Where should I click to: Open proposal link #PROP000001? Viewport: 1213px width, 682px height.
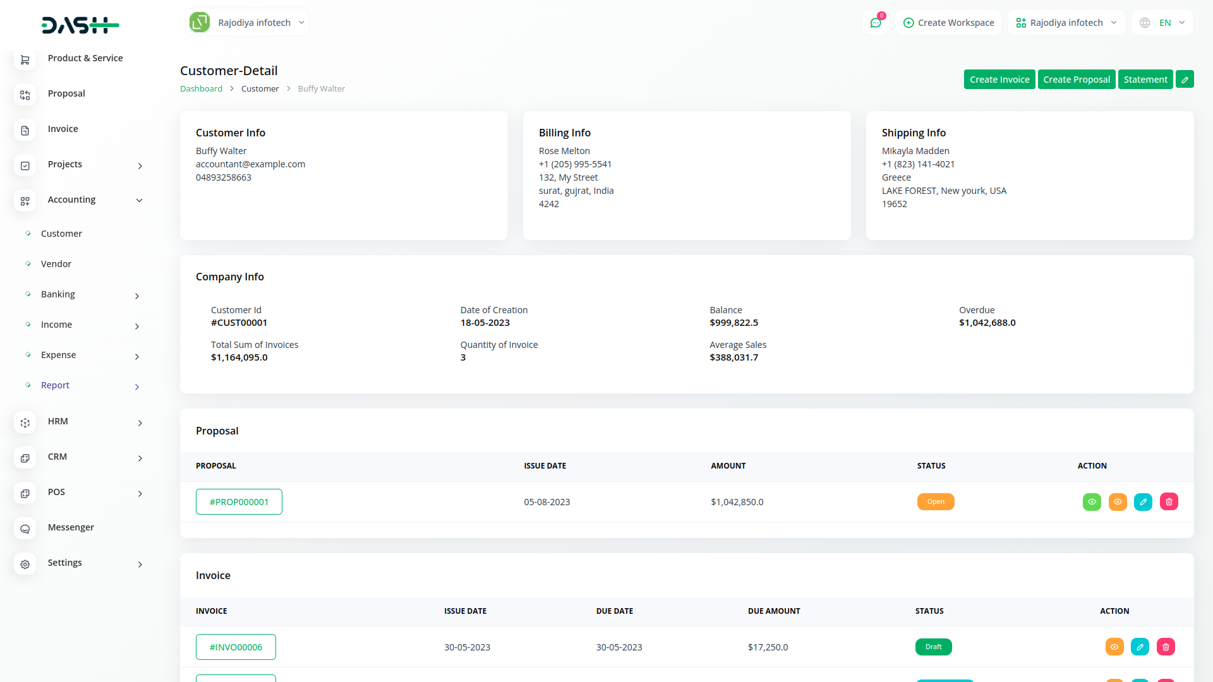[239, 501]
